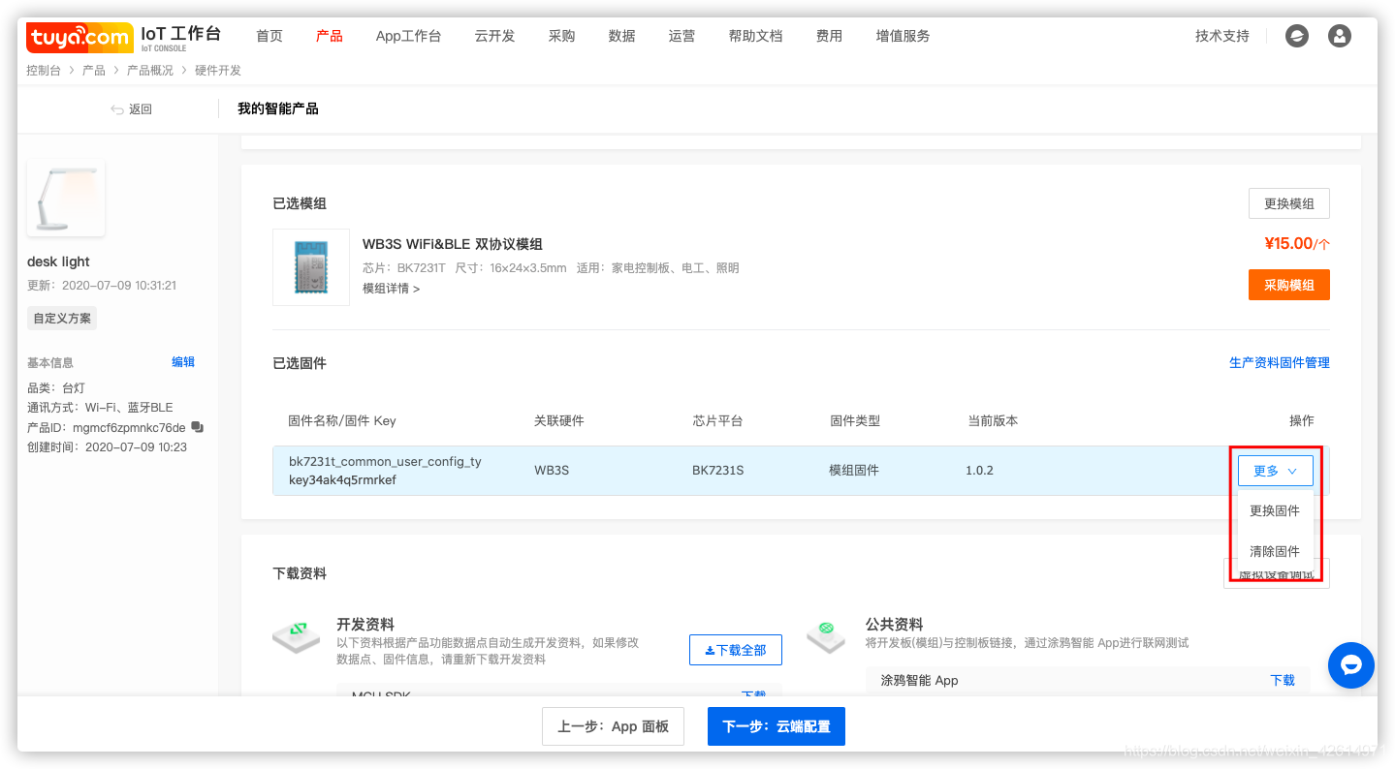1395x769 pixels.
Task: Click the 产品ID mgmcf6zpmnkc76de text
Action: 107,427
